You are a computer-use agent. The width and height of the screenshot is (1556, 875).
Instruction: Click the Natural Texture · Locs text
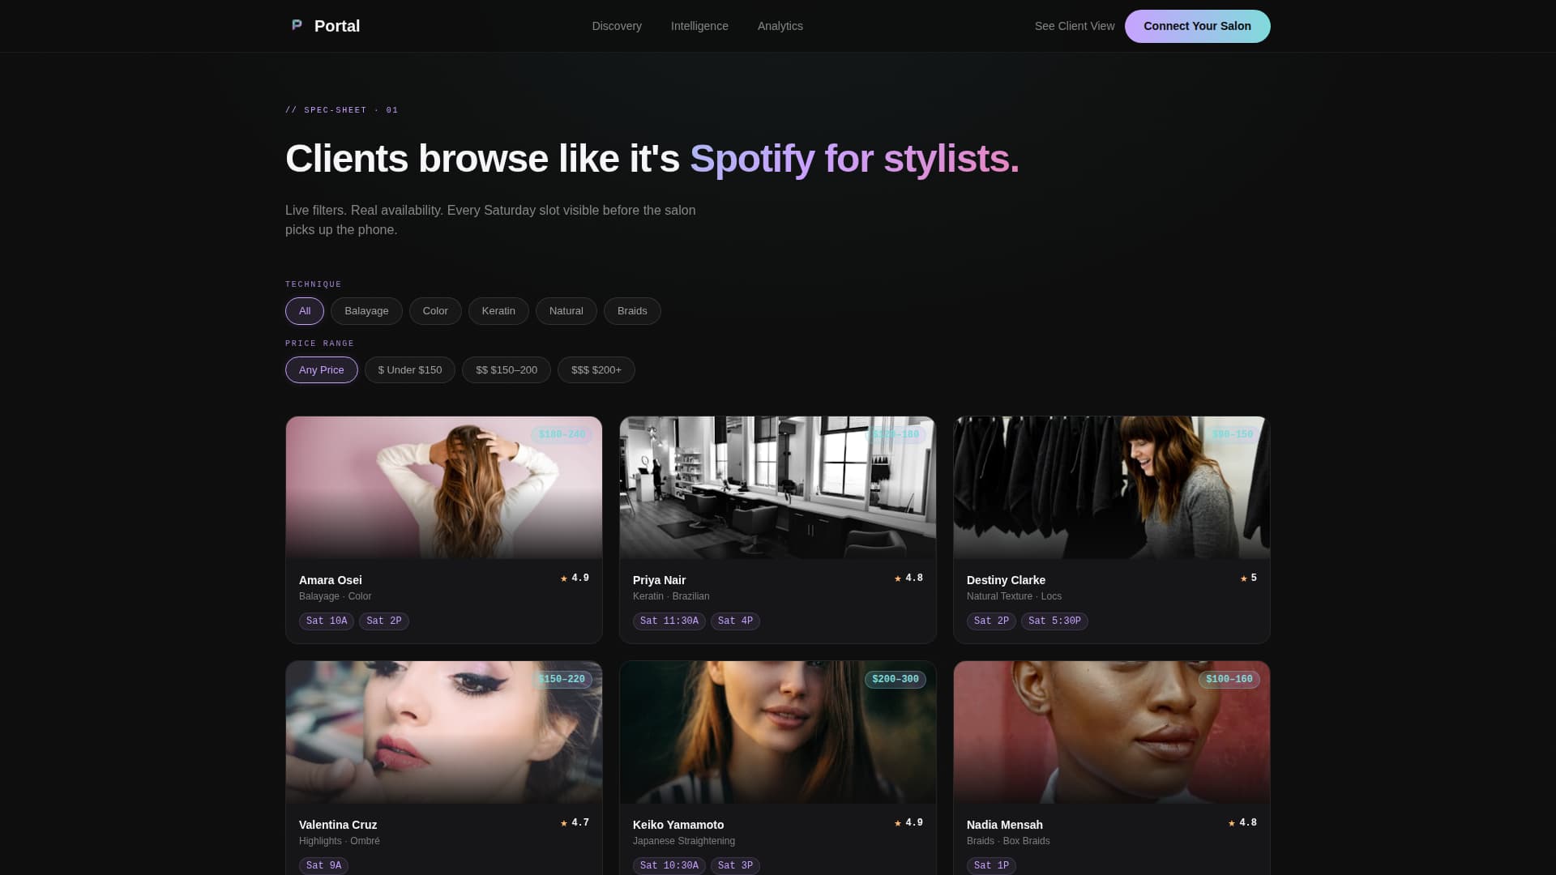coord(1014,596)
